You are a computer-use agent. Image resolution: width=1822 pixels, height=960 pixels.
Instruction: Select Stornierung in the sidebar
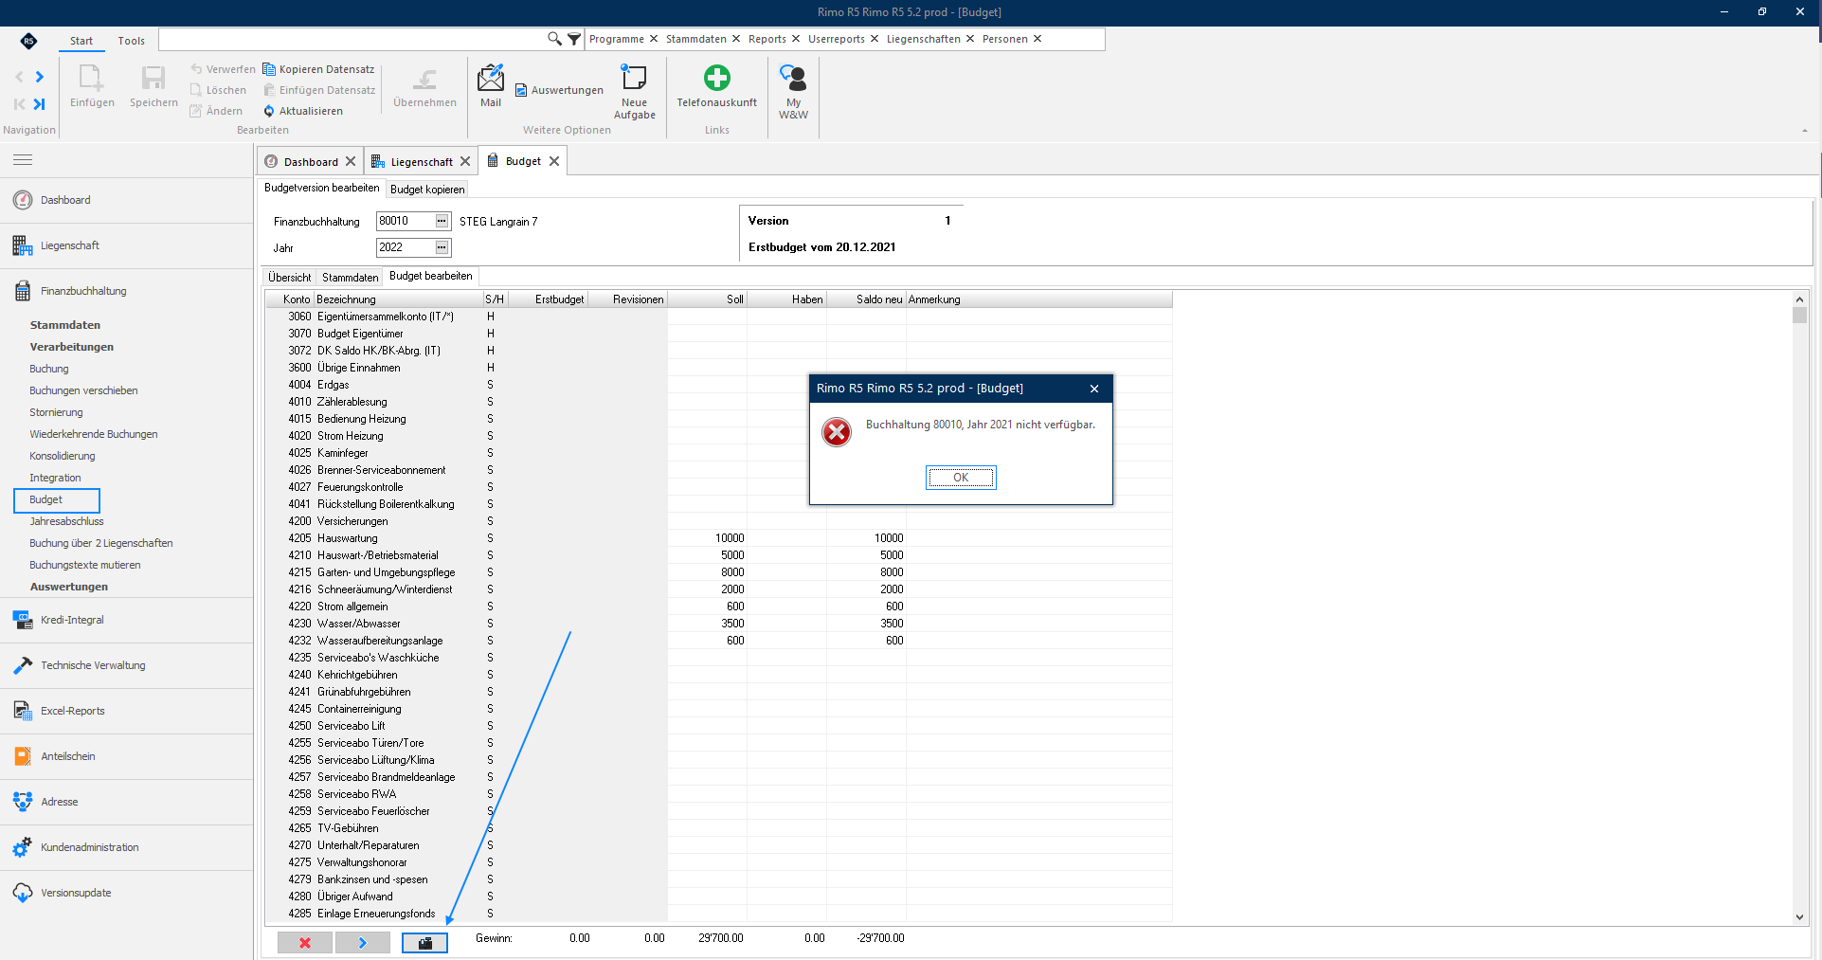pyautogui.click(x=56, y=412)
